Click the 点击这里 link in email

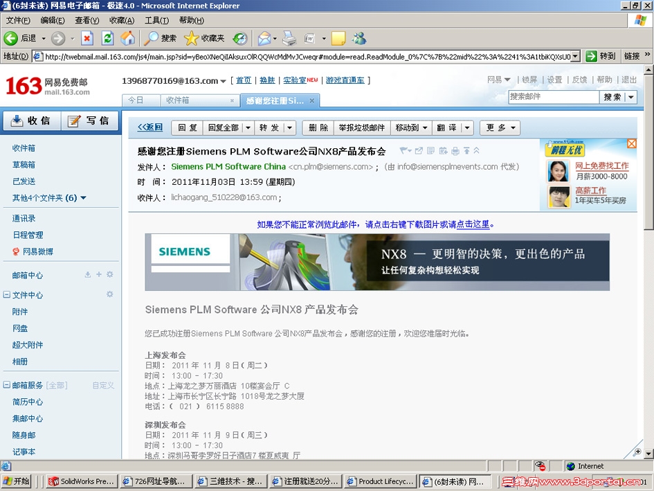pos(473,224)
